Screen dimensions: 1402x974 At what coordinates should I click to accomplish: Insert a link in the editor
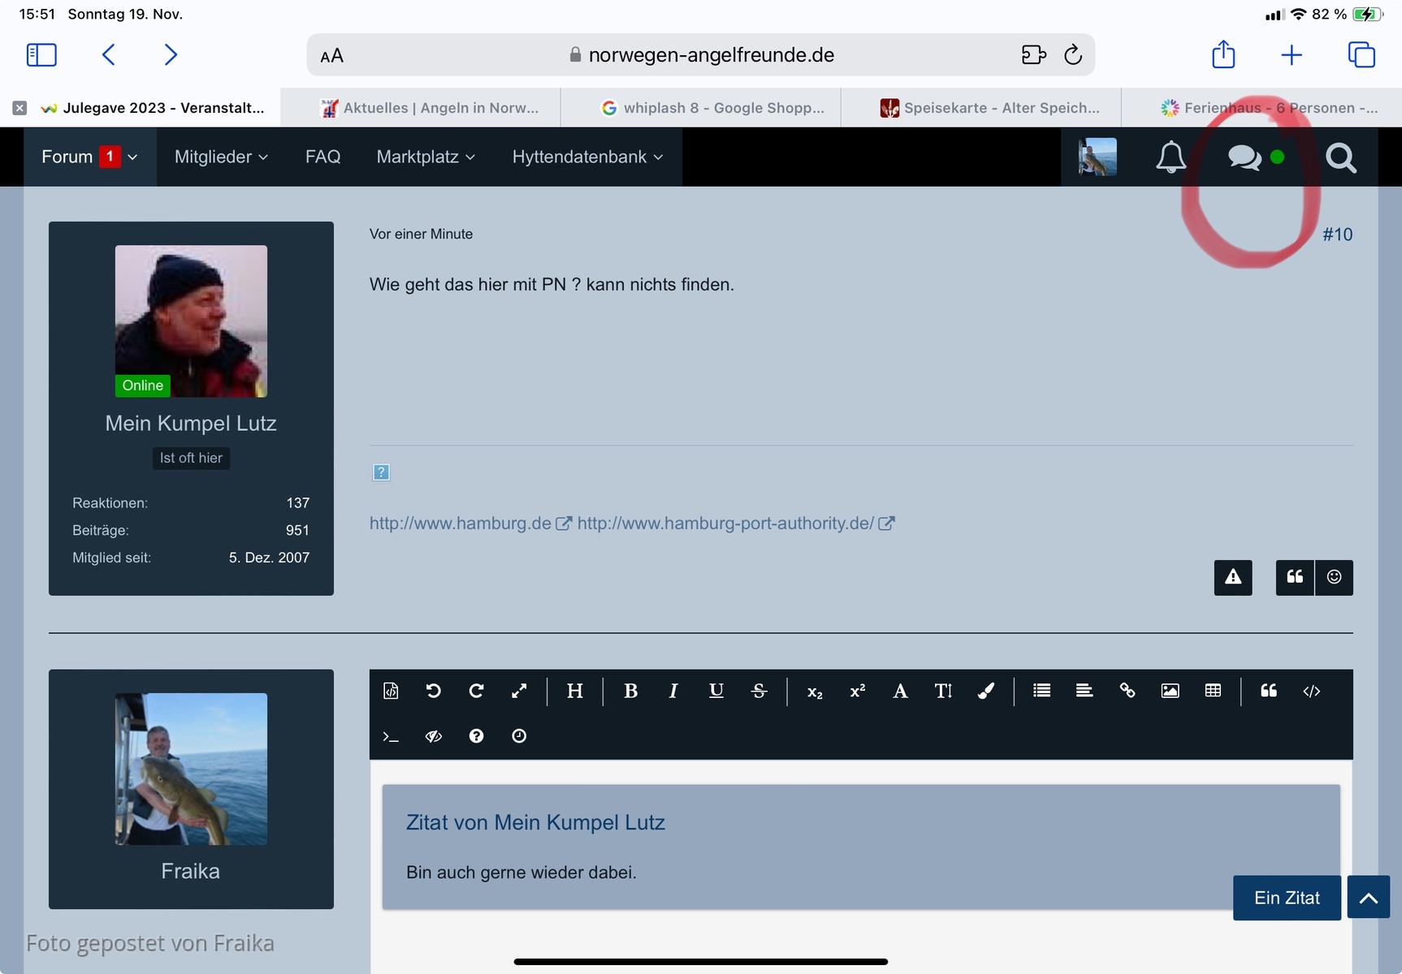1127,691
